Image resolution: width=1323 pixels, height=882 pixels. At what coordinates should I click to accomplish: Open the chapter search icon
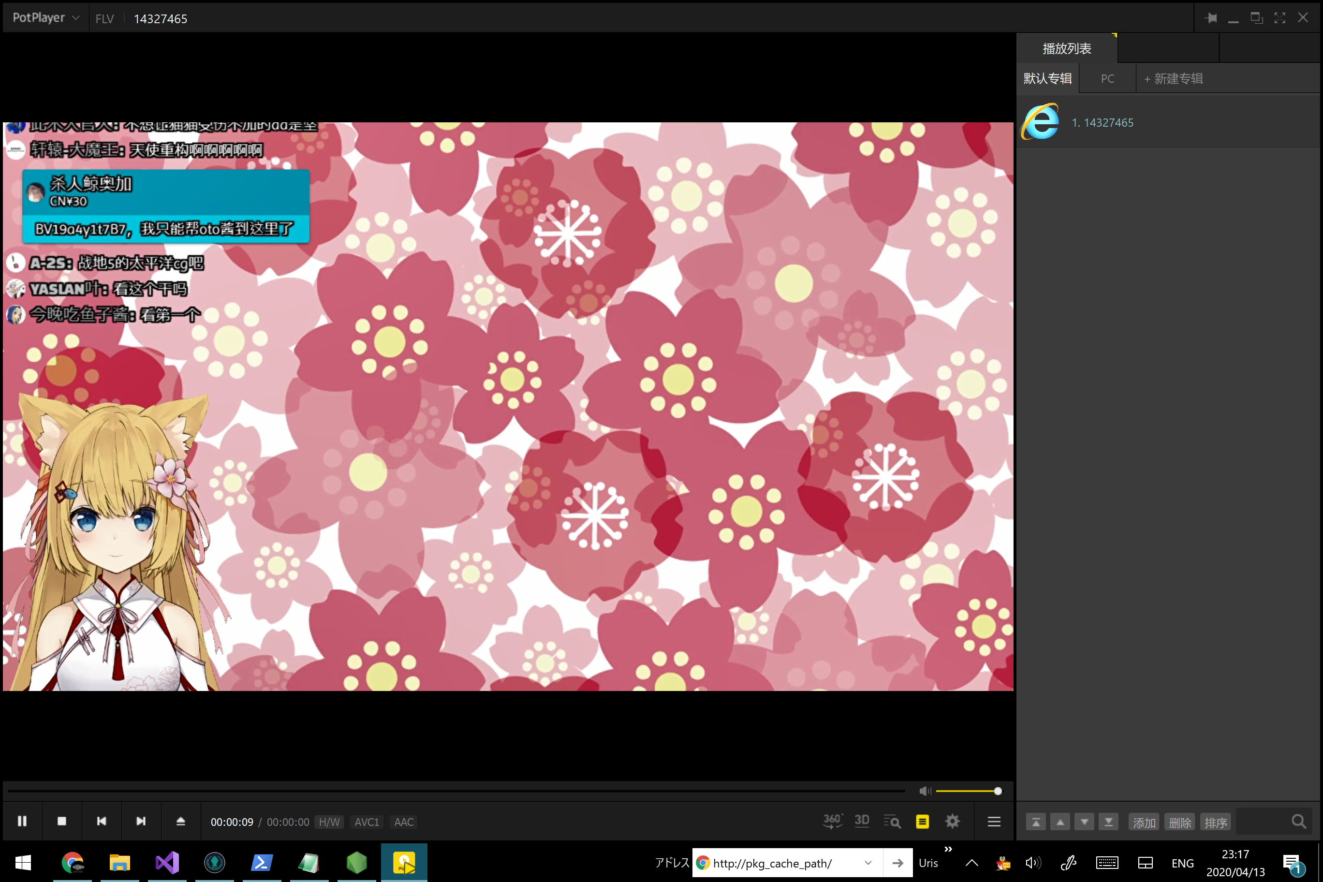click(x=892, y=822)
